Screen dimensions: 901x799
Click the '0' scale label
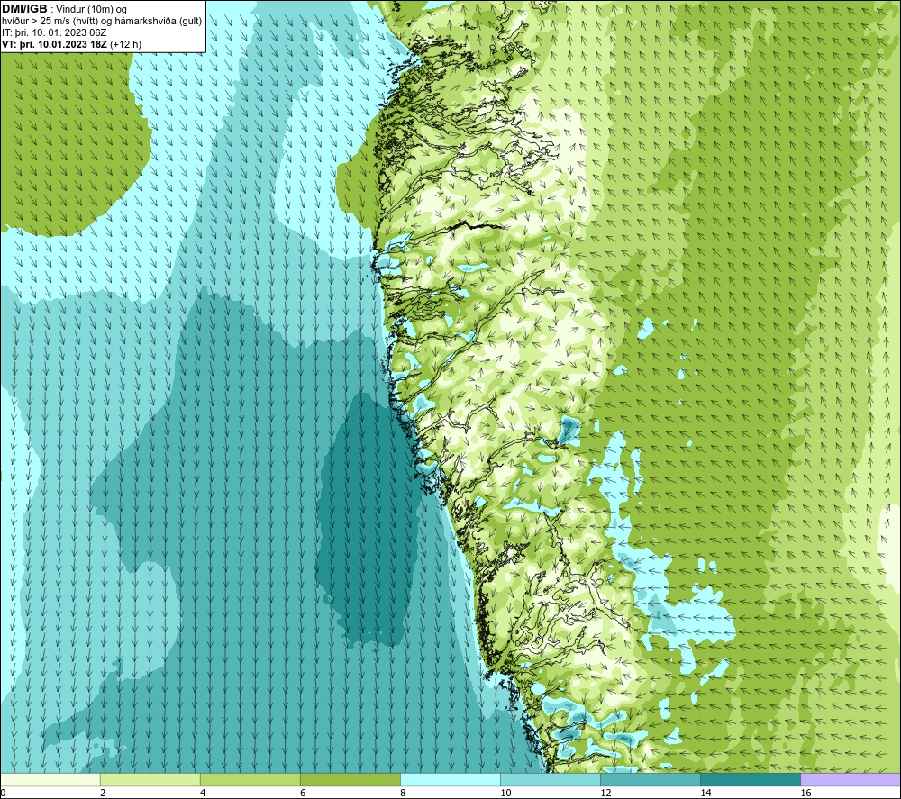[4, 794]
